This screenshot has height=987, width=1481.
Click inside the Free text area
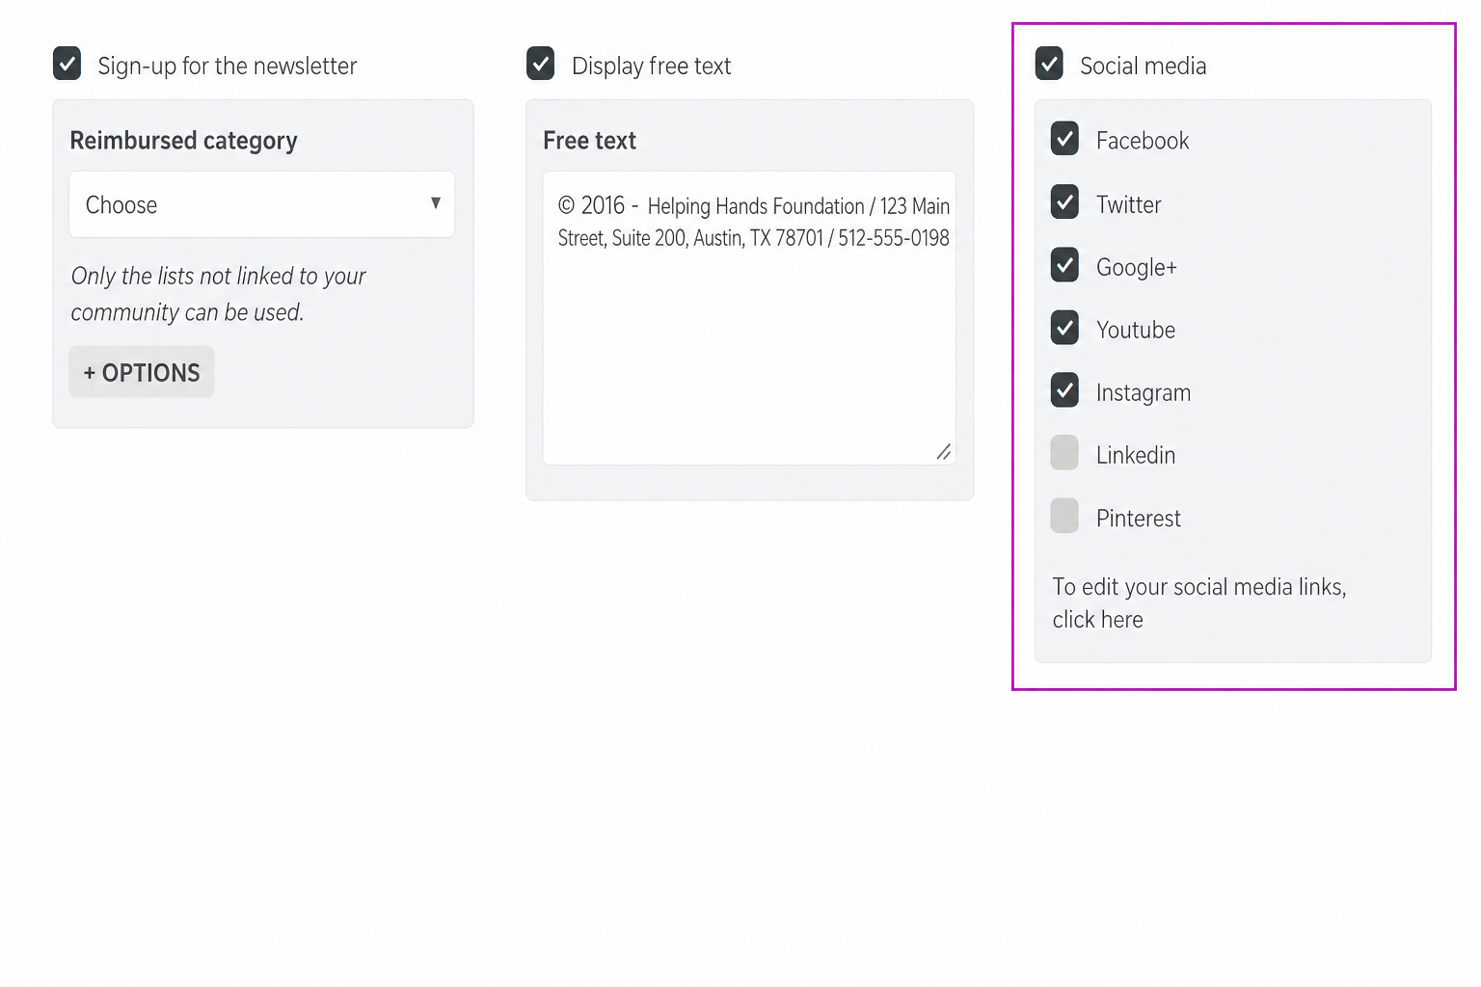click(x=749, y=318)
